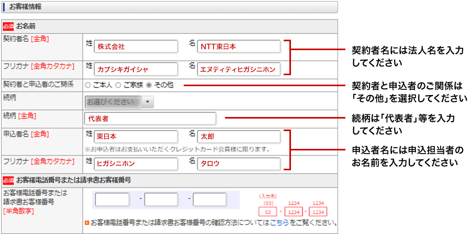Focus the フリガナ field containing エヌティティヒガシニホン
The image size is (471, 234).
pos(239,69)
